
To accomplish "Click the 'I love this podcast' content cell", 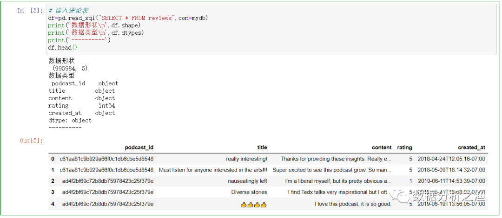I will [x=353, y=204].
